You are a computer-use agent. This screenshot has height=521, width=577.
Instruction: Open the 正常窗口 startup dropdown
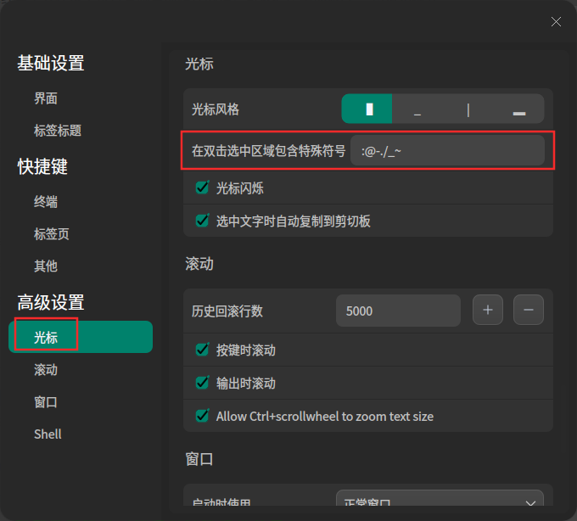pos(440,498)
